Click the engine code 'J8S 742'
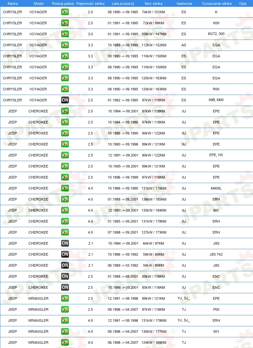Image resolution: width=253 pixels, height=348 pixels. 216,254
